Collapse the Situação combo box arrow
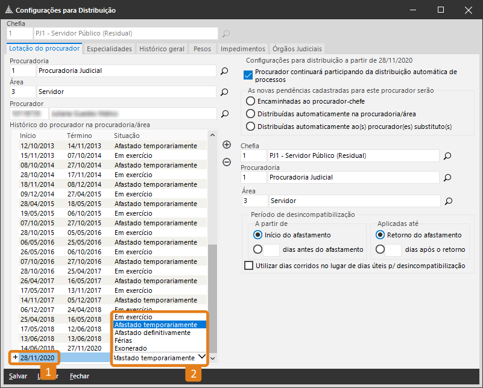 [x=201, y=357]
